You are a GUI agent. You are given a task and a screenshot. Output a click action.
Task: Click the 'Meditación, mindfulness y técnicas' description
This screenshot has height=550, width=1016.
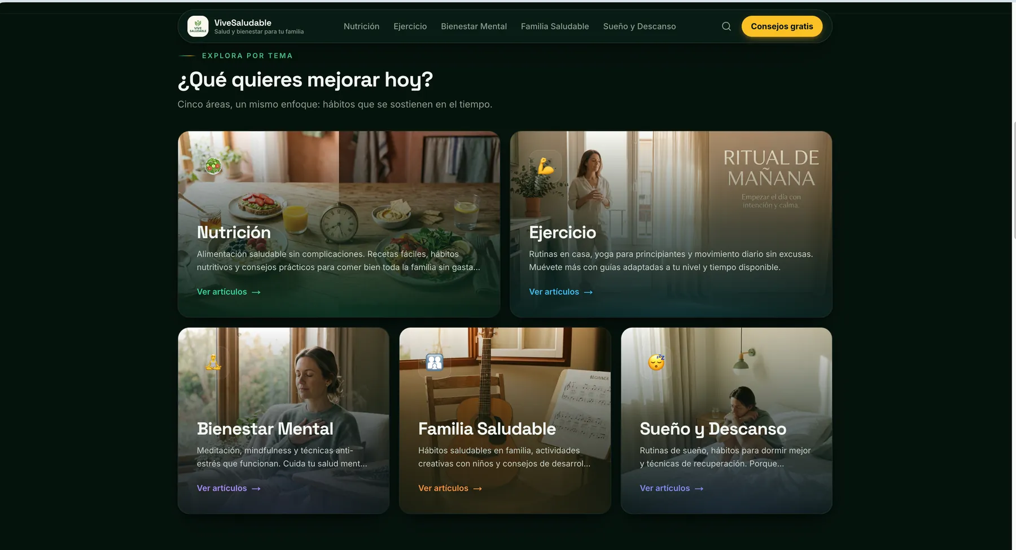(282, 457)
